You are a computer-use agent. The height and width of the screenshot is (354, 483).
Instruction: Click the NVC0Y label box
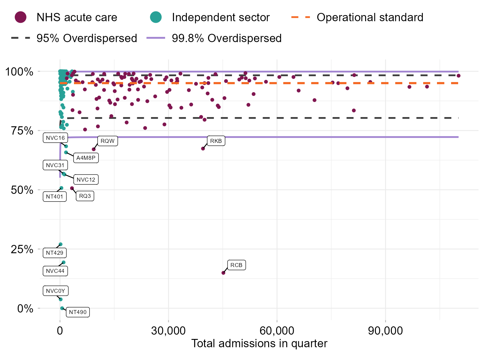point(56,291)
